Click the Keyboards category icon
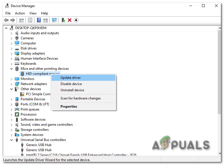This screenshot has height=165, width=224. [17, 64]
